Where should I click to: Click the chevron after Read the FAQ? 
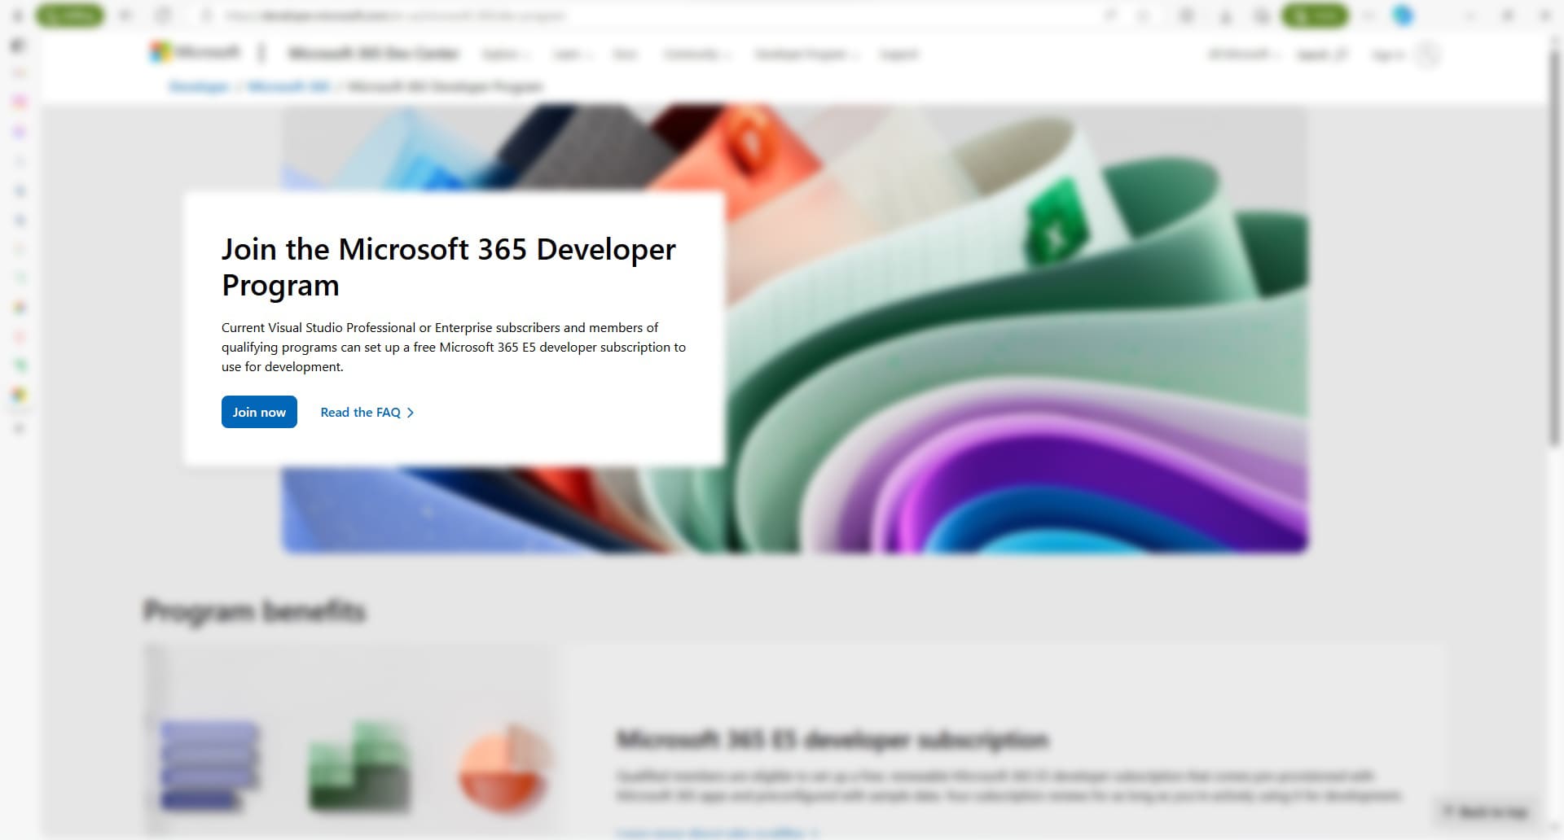[x=411, y=413]
